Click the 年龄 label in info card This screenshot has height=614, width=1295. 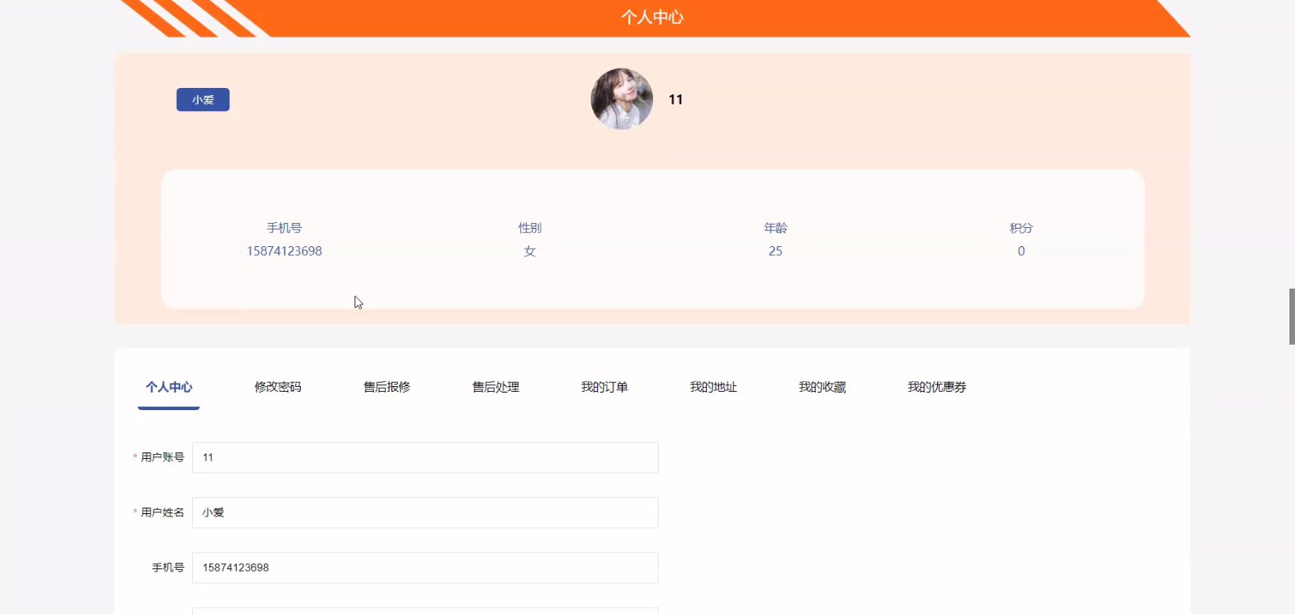pos(776,228)
